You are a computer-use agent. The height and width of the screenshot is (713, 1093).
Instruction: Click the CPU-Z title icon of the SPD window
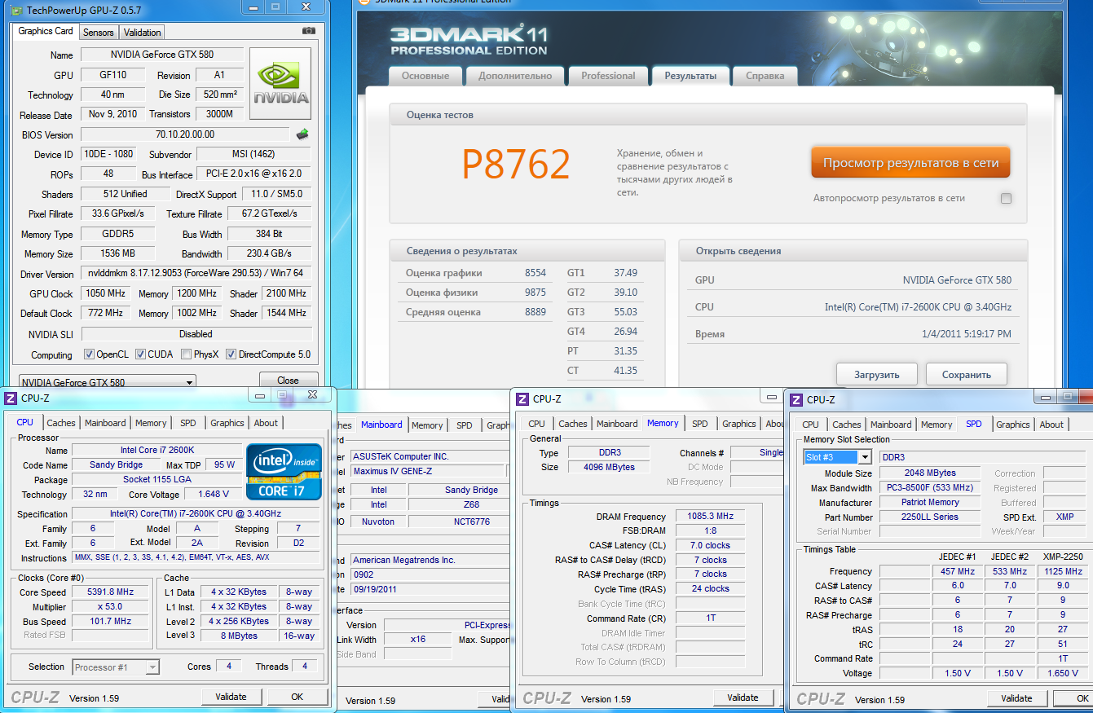796,400
